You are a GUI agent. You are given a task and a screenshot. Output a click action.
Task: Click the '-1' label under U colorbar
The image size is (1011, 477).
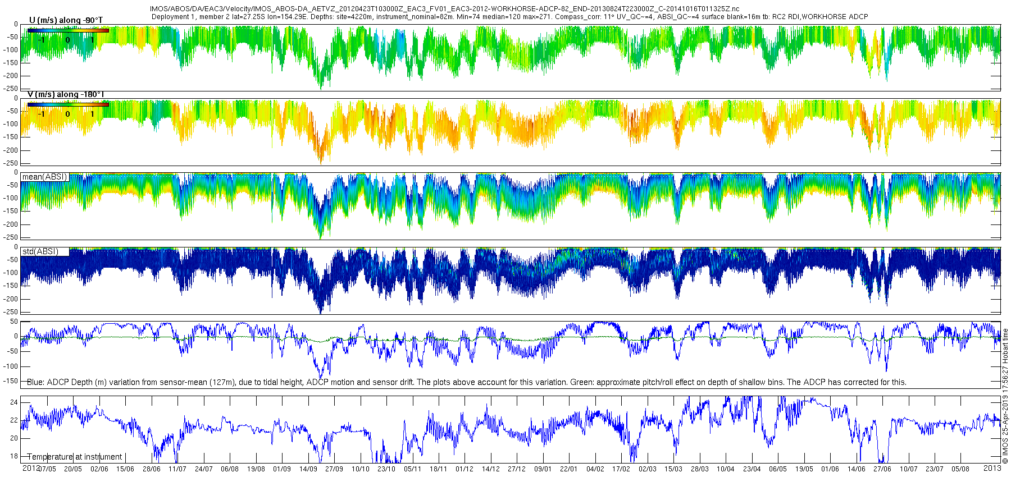pos(41,40)
